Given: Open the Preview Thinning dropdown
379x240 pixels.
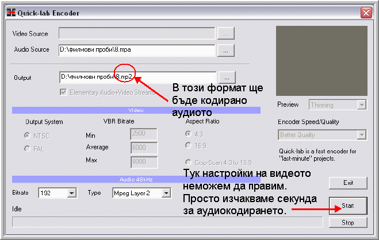Looking at the screenshot, I should [x=362, y=105].
